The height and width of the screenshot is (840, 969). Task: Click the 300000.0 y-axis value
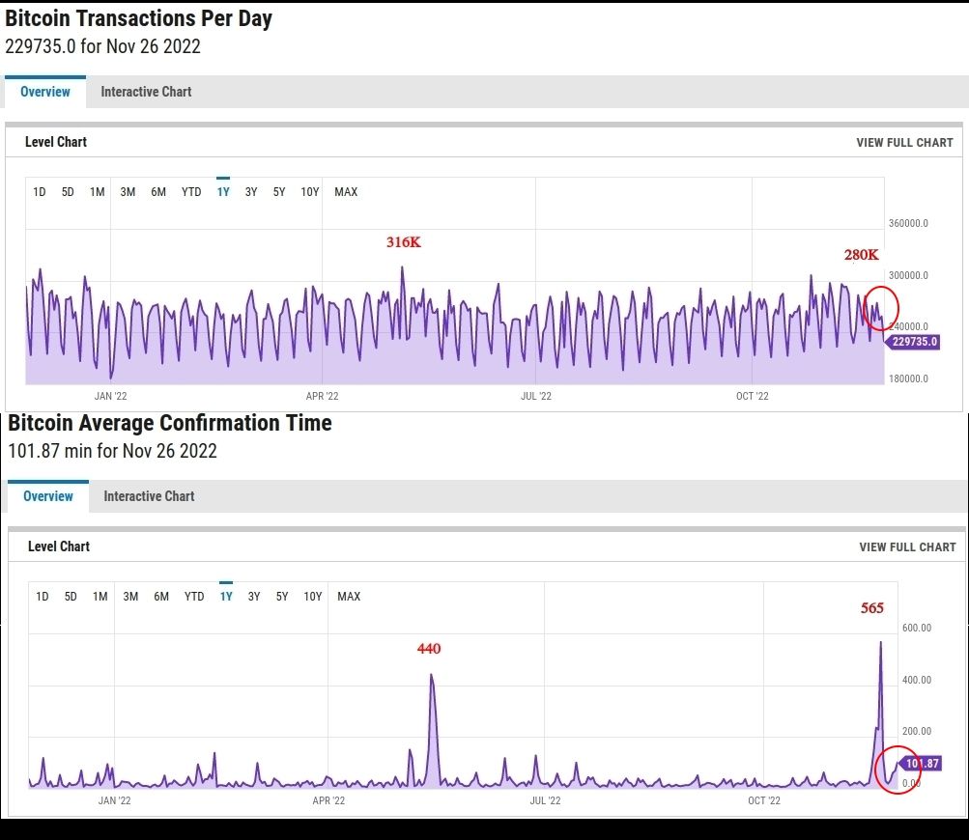pos(908,275)
